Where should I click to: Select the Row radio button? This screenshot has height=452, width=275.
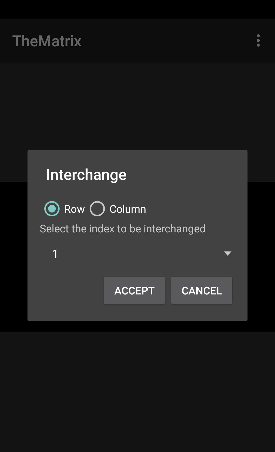pos(52,209)
